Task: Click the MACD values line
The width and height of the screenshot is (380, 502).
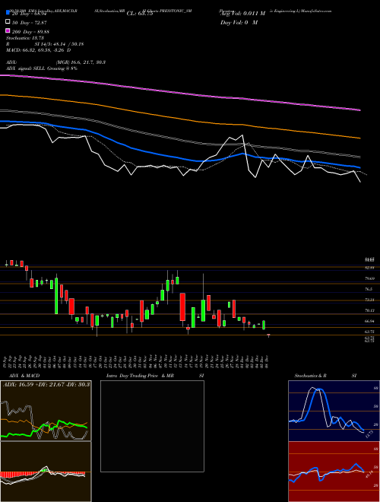Action: [x=39, y=50]
